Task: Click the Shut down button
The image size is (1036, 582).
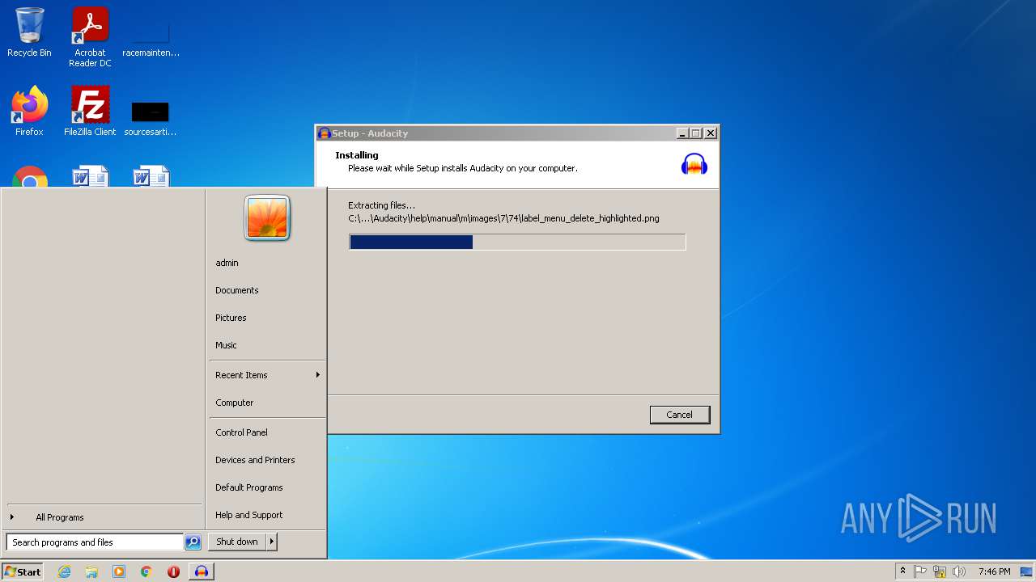Action: (237, 542)
